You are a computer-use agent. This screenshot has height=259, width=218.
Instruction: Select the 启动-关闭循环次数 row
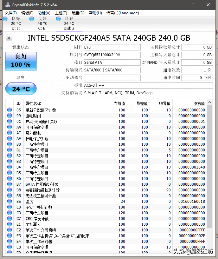coord(106,121)
